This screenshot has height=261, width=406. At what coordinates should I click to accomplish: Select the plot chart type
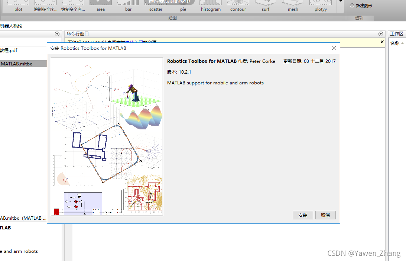tap(18, 6)
